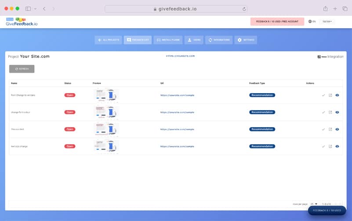Viewport: 352px width, 221px height.
Task: Open external link icon on 'text size change' row
Action: (330, 146)
